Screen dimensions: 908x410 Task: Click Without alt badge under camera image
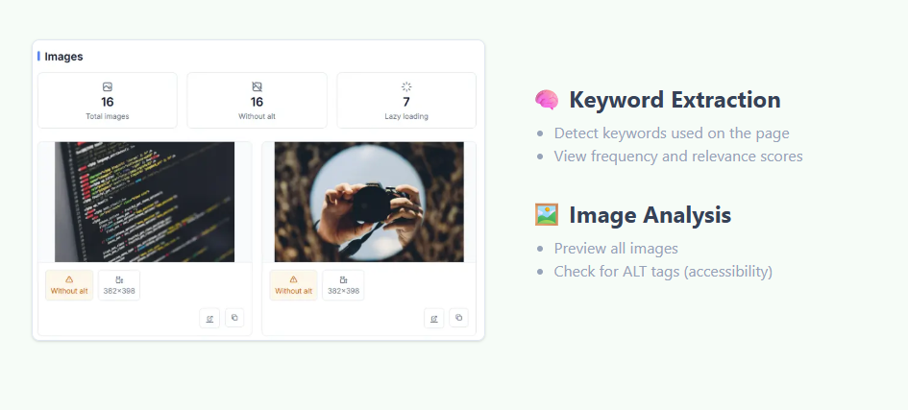[x=294, y=285]
